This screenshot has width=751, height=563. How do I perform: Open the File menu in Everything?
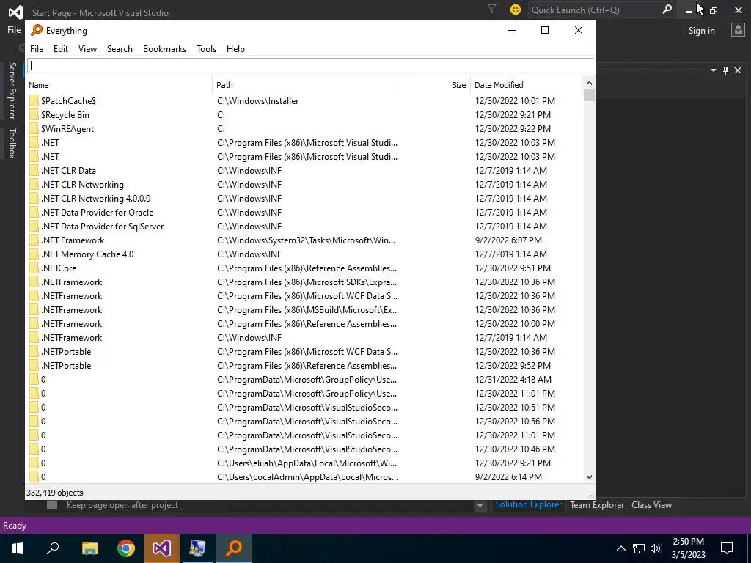37,49
